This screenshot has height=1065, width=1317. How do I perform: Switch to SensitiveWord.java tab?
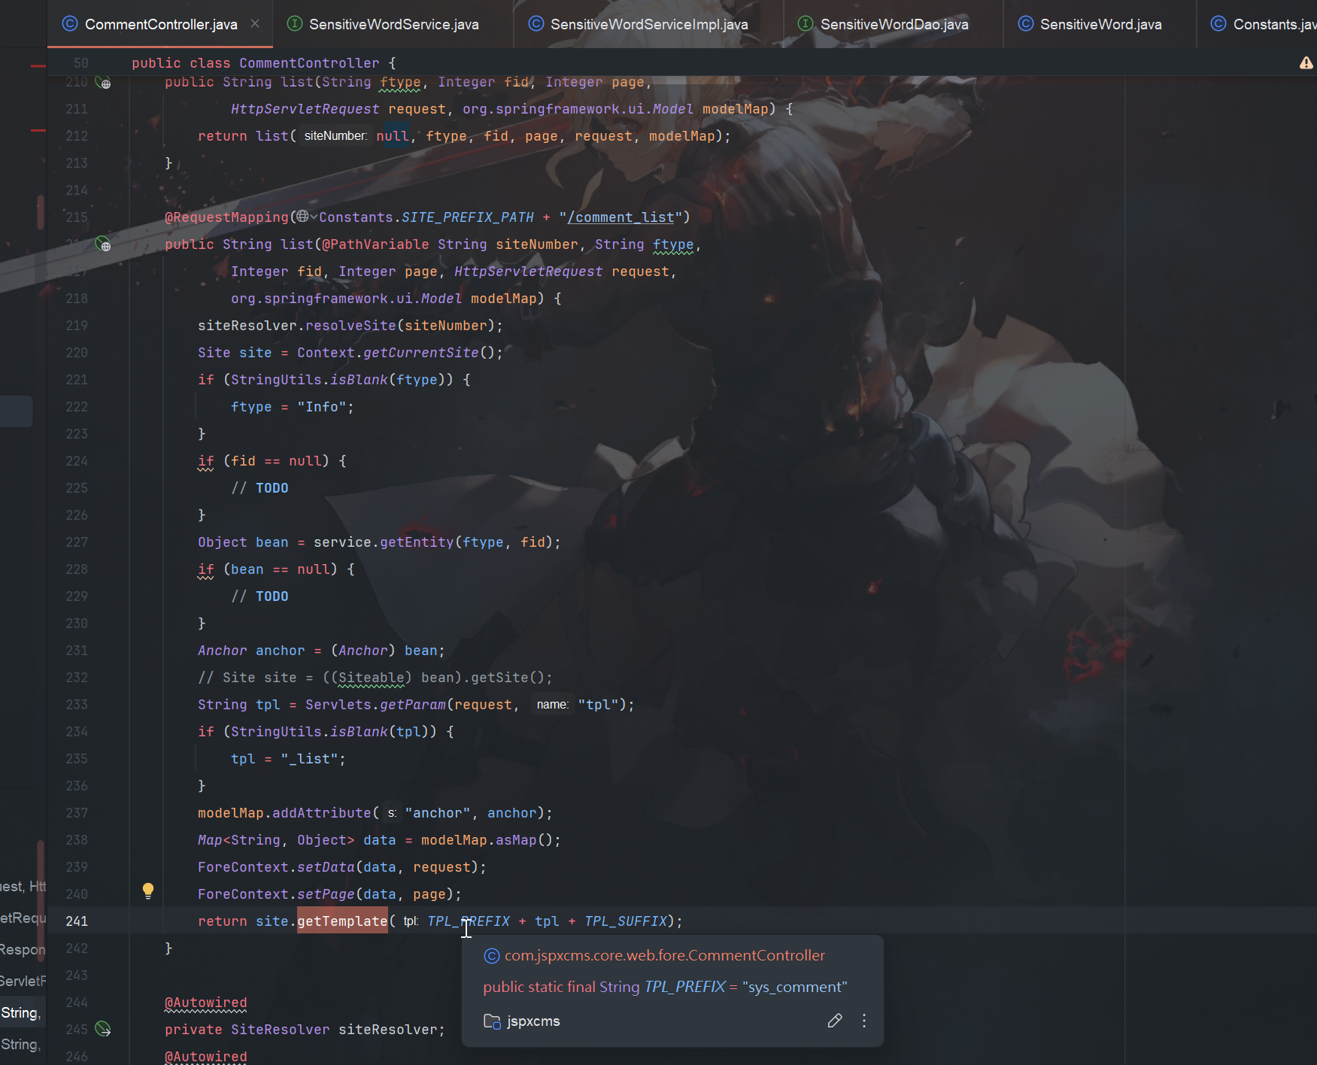[1100, 24]
